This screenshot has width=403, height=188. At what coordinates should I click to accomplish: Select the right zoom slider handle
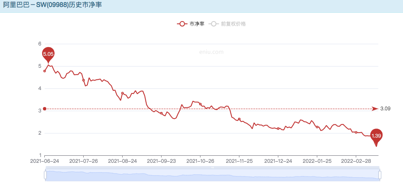click(x=380, y=175)
